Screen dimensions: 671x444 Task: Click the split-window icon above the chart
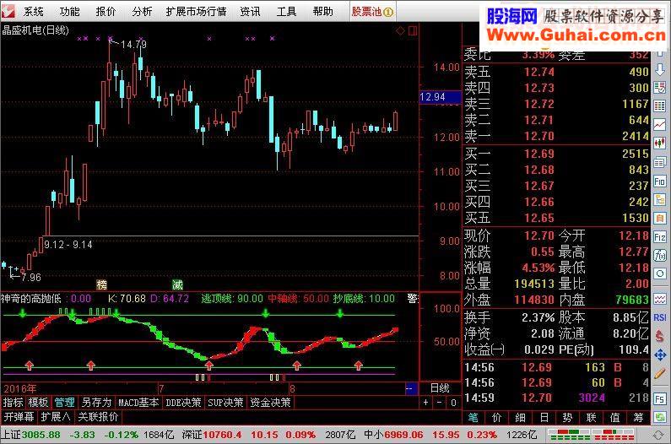coord(413,30)
